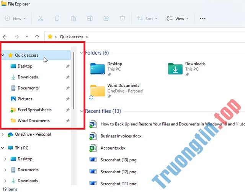Select Screenshot (13).png file
Screen dimensions: 245x192
coord(113,160)
